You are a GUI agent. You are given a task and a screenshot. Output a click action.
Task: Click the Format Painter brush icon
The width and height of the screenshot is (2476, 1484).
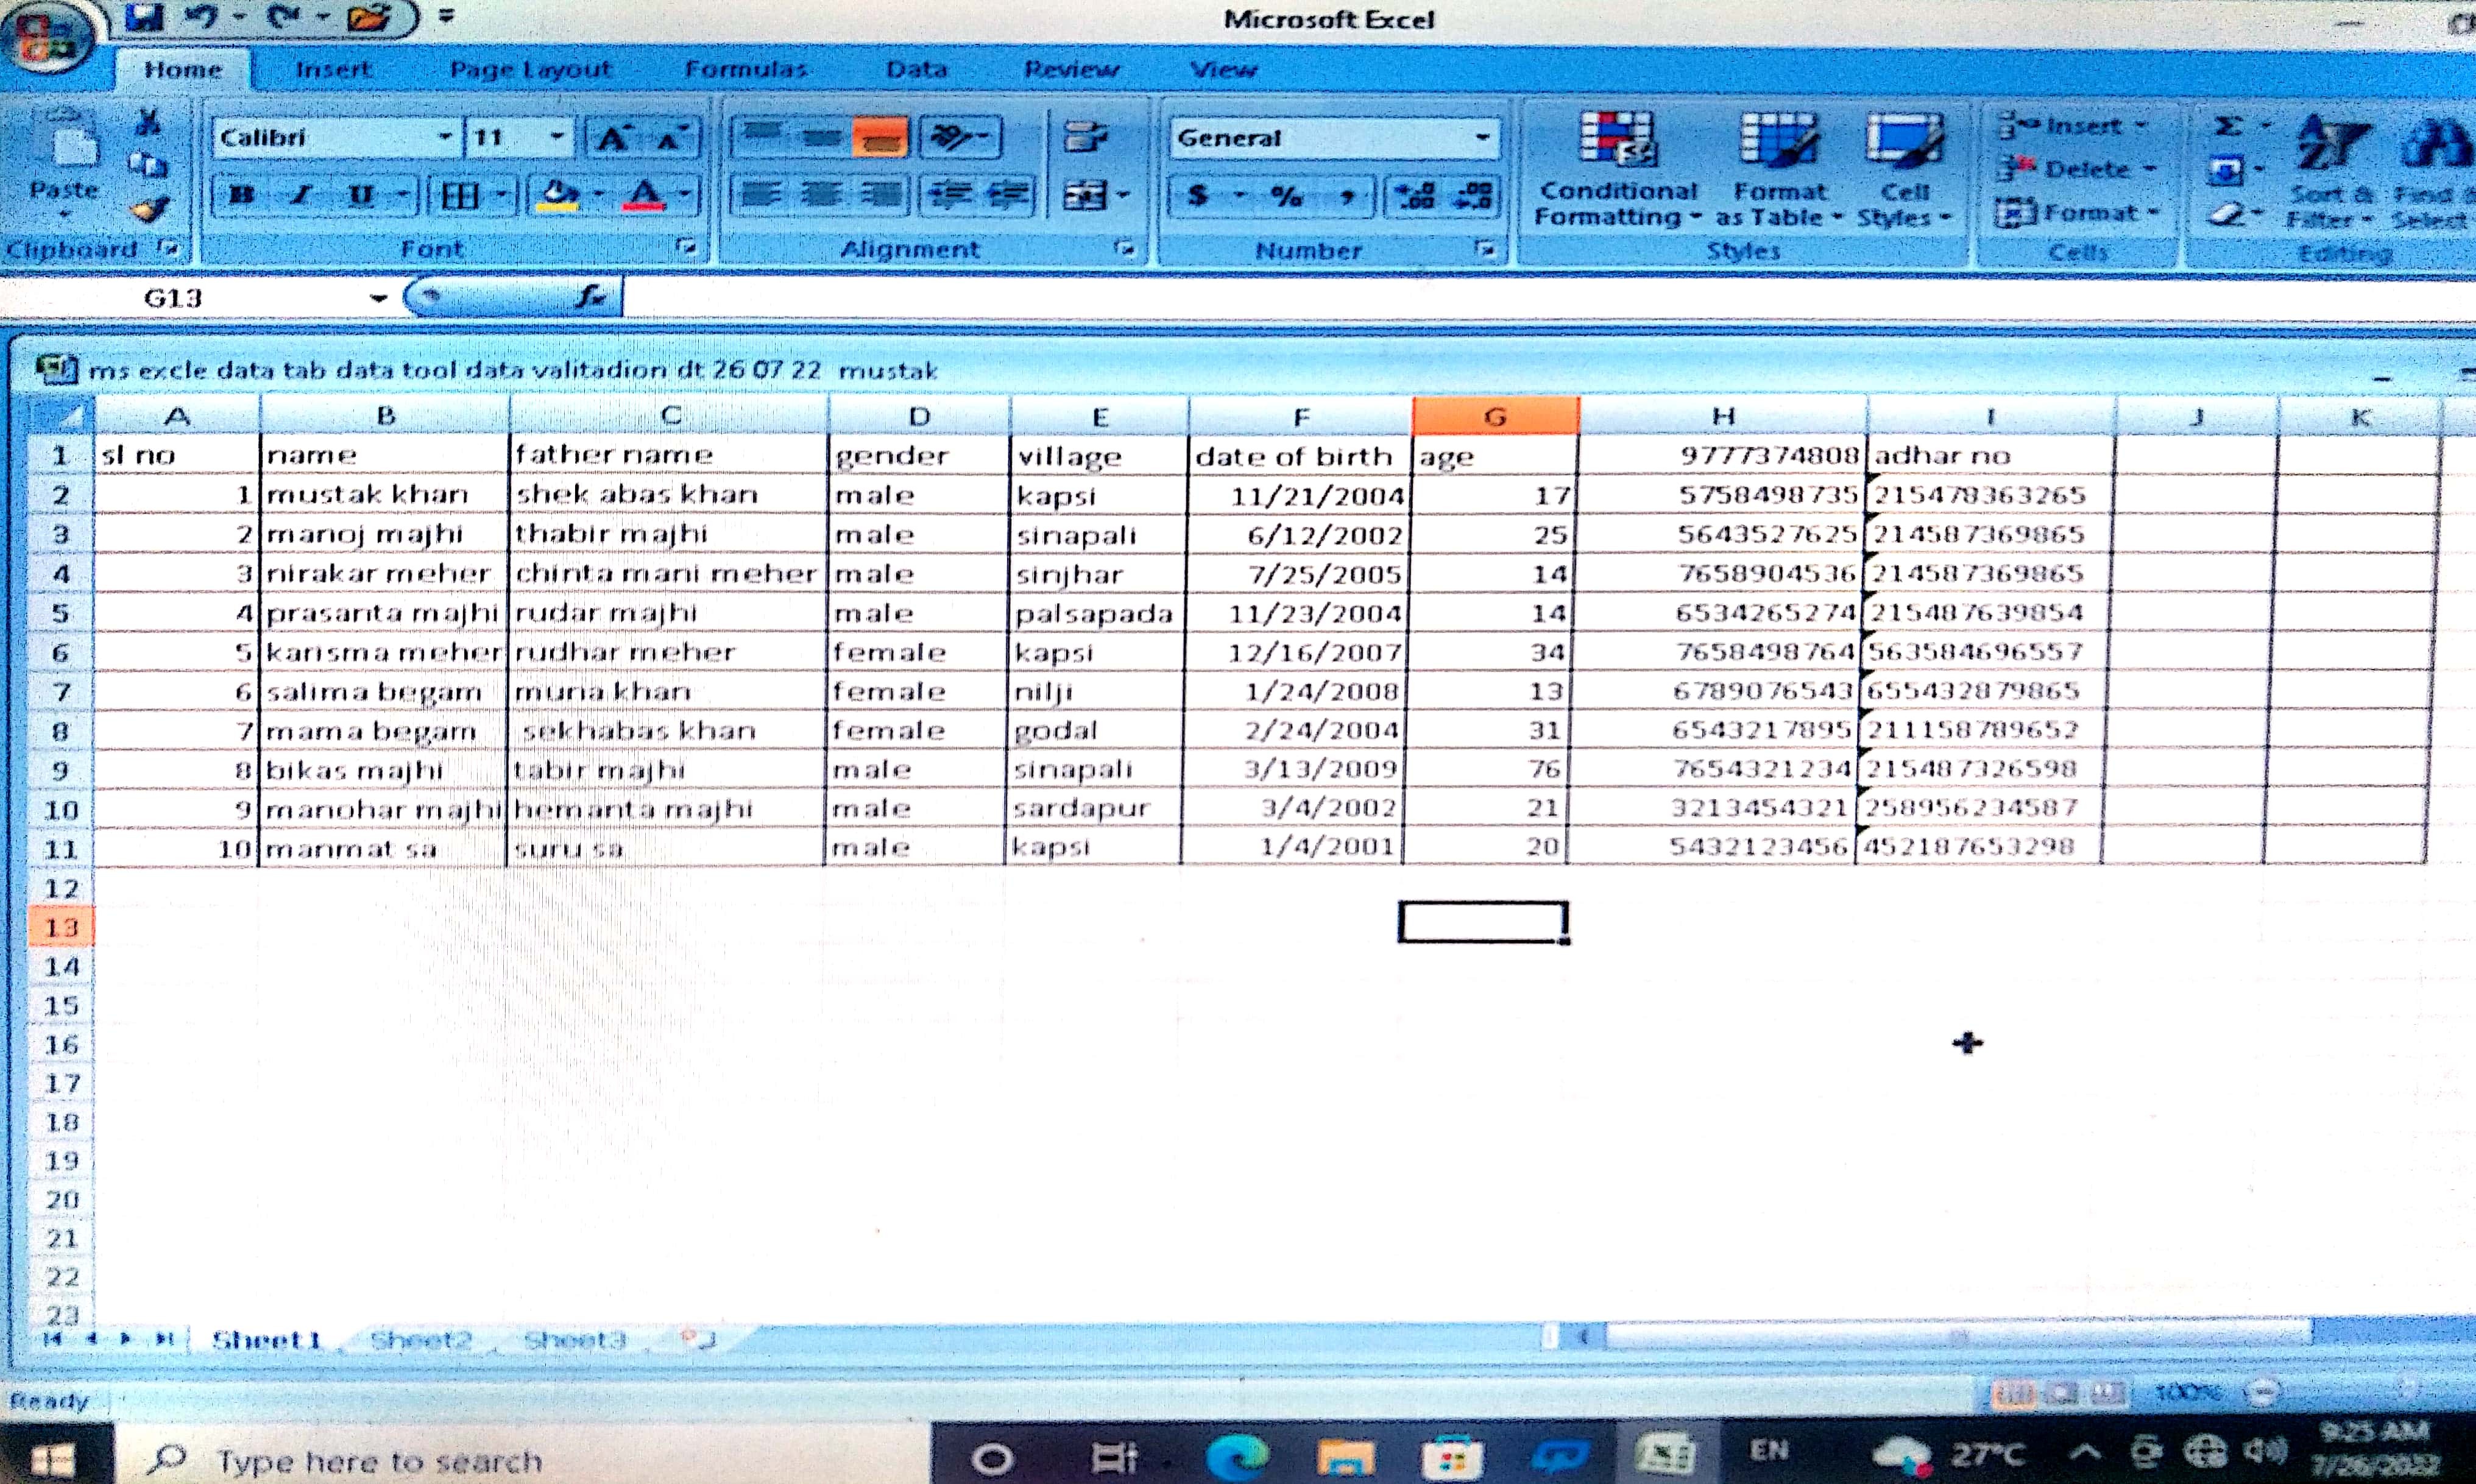tap(150, 210)
